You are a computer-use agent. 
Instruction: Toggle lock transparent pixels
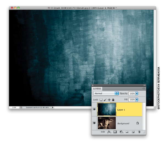point(101,99)
